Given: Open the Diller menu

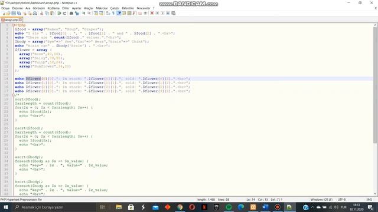Looking at the screenshot, I should pos(66,8).
